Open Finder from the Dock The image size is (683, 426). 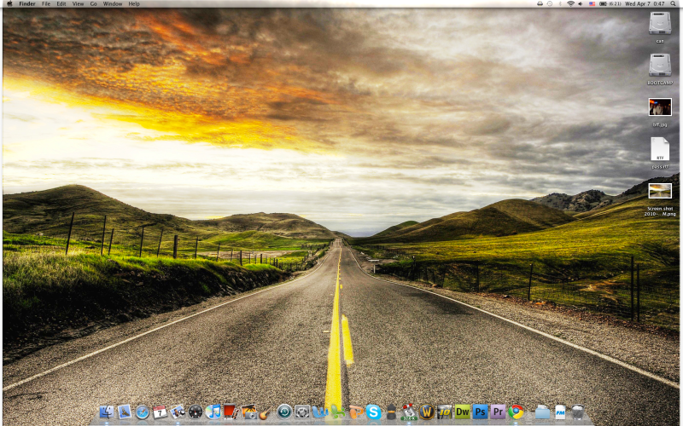pyautogui.click(x=106, y=412)
